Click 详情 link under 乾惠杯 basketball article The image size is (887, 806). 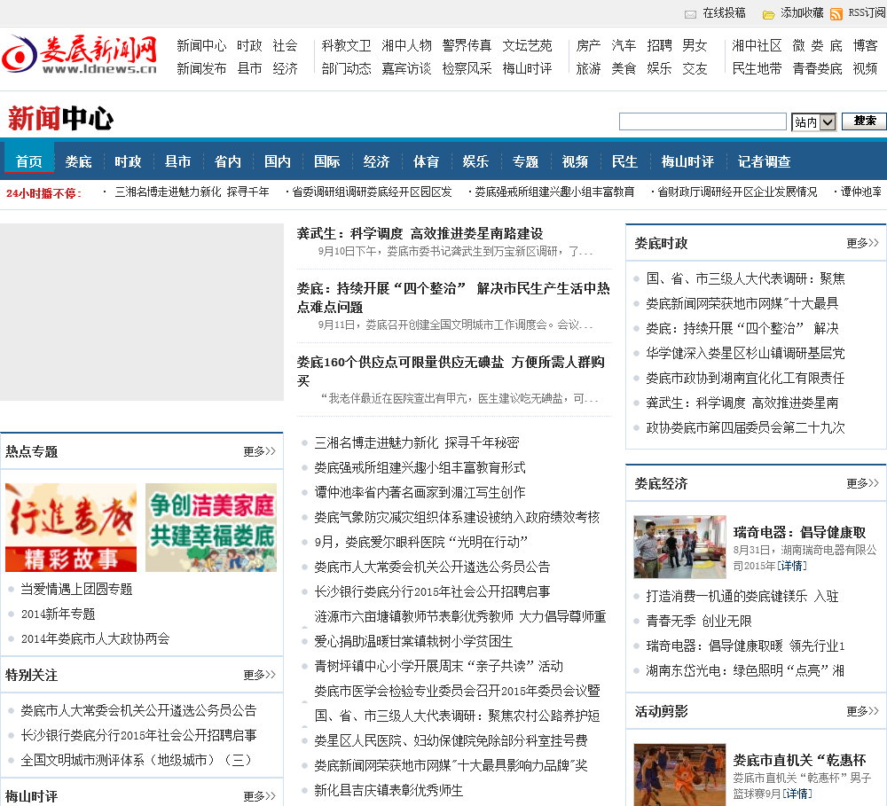(797, 794)
